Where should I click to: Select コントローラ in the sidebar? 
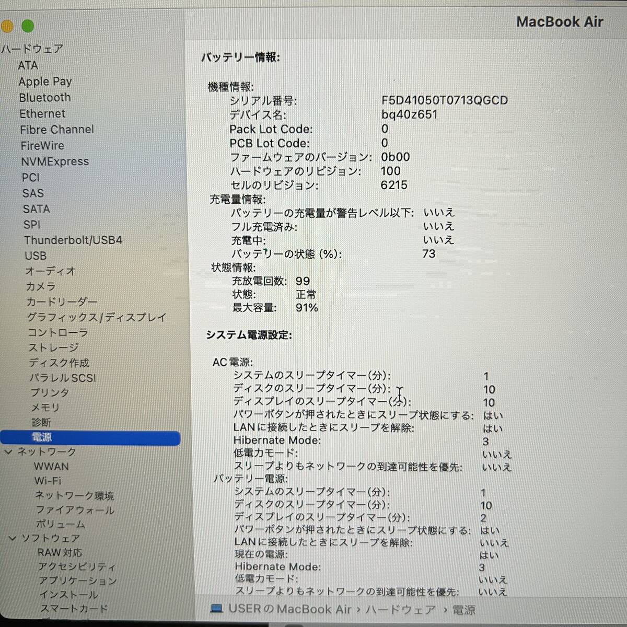58,332
